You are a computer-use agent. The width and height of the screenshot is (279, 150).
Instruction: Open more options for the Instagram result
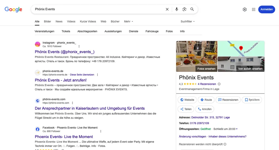coord(79,46)
